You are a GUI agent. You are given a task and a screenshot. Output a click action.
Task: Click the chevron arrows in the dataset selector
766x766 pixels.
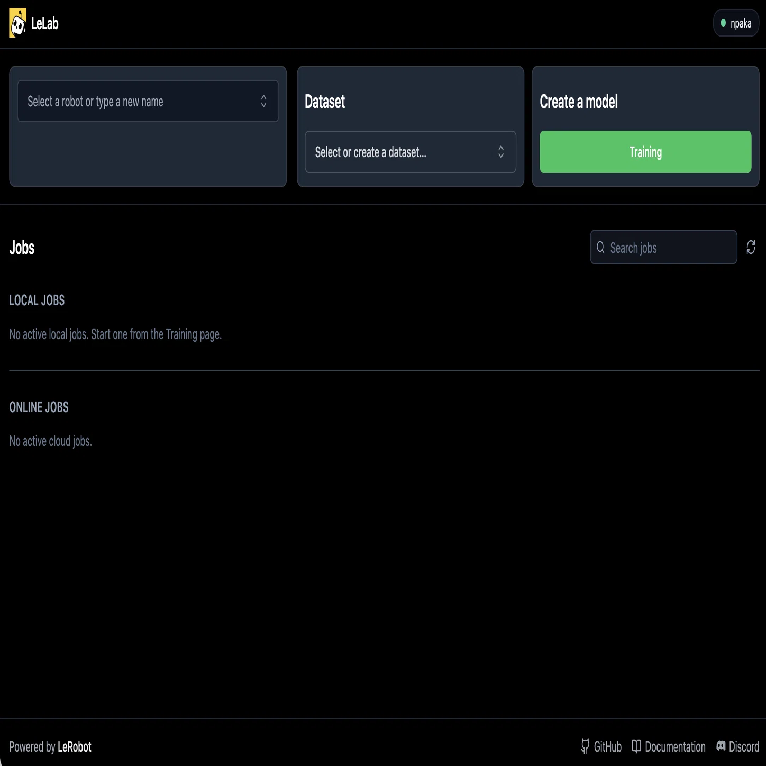coord(501,152)
